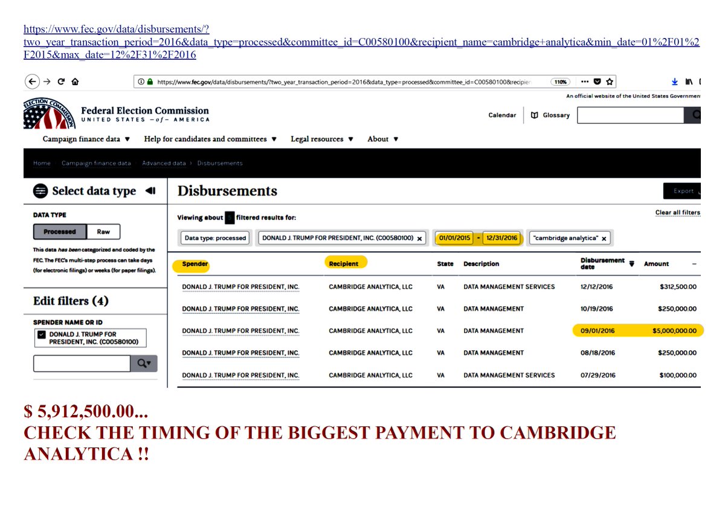Viewport: 725px width, 509px height.
Task: Remove the "cambridge analytica" filter tag
Action: pos(604,238)
